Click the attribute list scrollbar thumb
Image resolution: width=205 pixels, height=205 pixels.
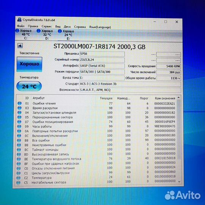[x=179, y=129]
